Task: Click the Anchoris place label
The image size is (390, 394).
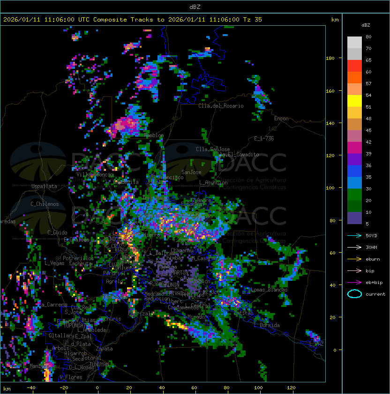Action: point(110,319)
